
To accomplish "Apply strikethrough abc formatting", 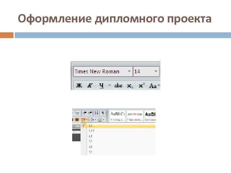I will tap(118, 85).
